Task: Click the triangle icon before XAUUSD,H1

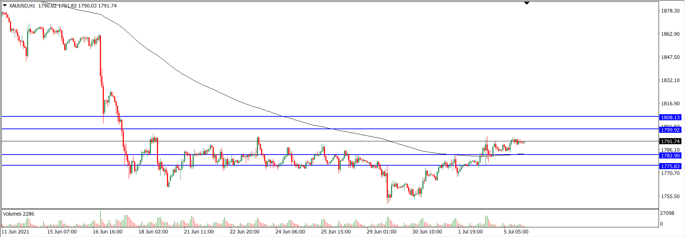Action: coord(5,5)
